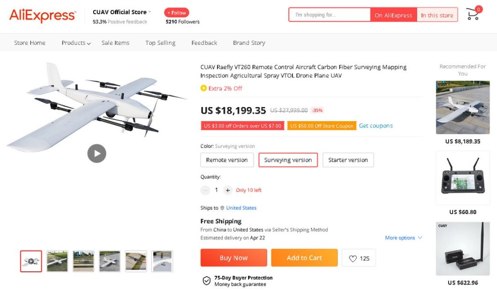Play the drone product video
The height and width of the screenshot is (290, 497).
(x=97, y=153)
